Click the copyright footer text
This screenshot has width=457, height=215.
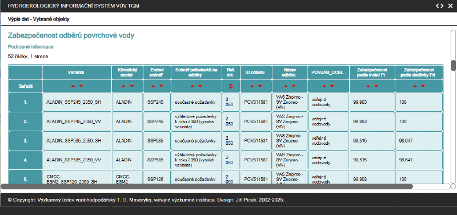point(146,200)
